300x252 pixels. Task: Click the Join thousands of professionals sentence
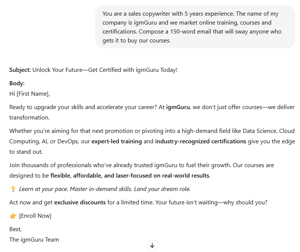(120, 165)
